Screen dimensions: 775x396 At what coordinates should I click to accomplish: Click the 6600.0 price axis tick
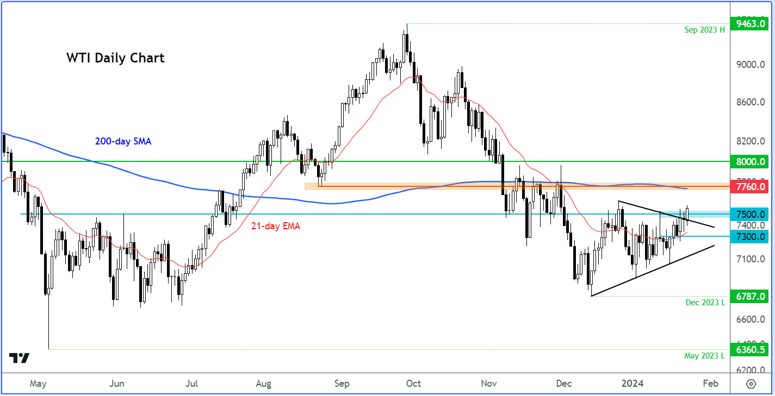750,319
